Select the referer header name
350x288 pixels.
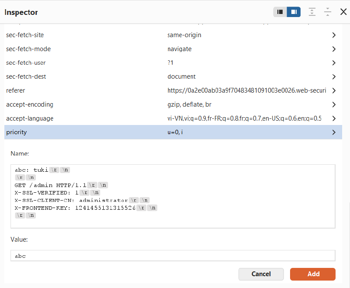tap(16, 90)
